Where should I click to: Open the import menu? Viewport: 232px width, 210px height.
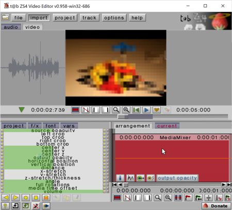pos(39,18)
